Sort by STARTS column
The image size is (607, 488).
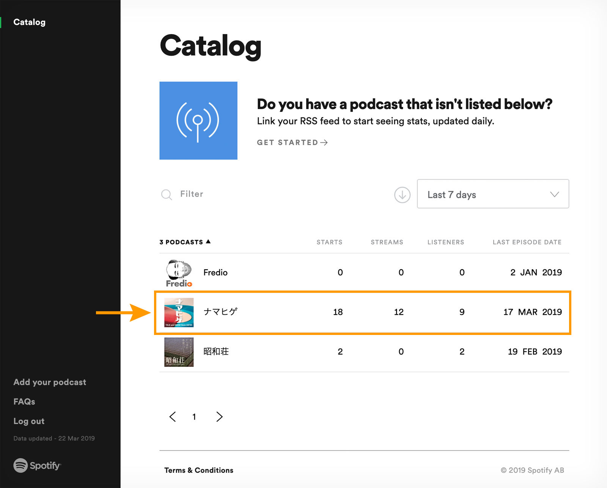coord(329,242)
